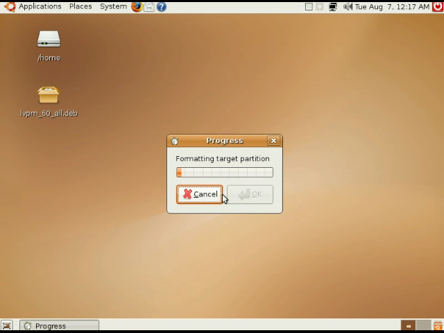Cancel the formatting operation

(199, 194)
